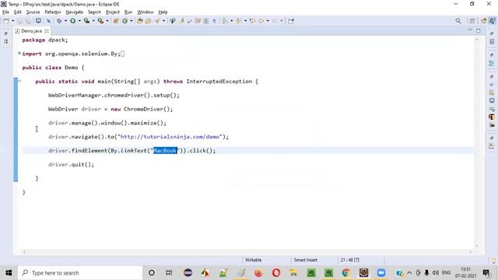Switch to the Java perspective

click(492, 21)
